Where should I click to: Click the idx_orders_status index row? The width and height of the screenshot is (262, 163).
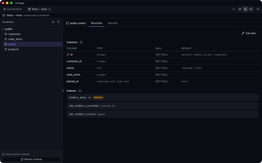(162, 114)
